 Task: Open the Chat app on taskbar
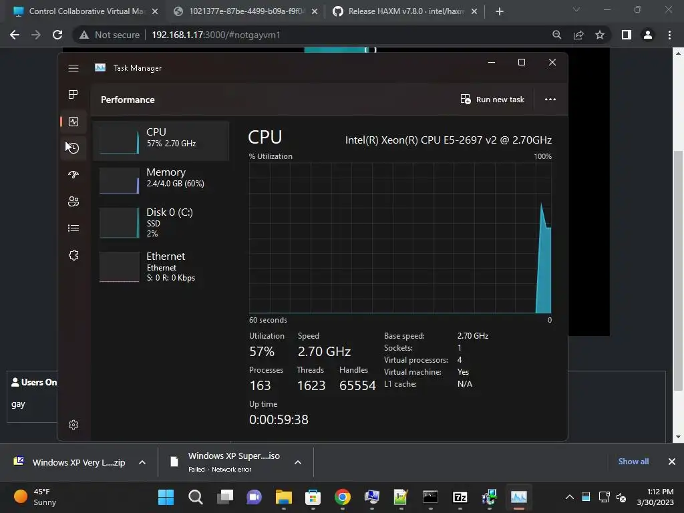coord(254,497)
